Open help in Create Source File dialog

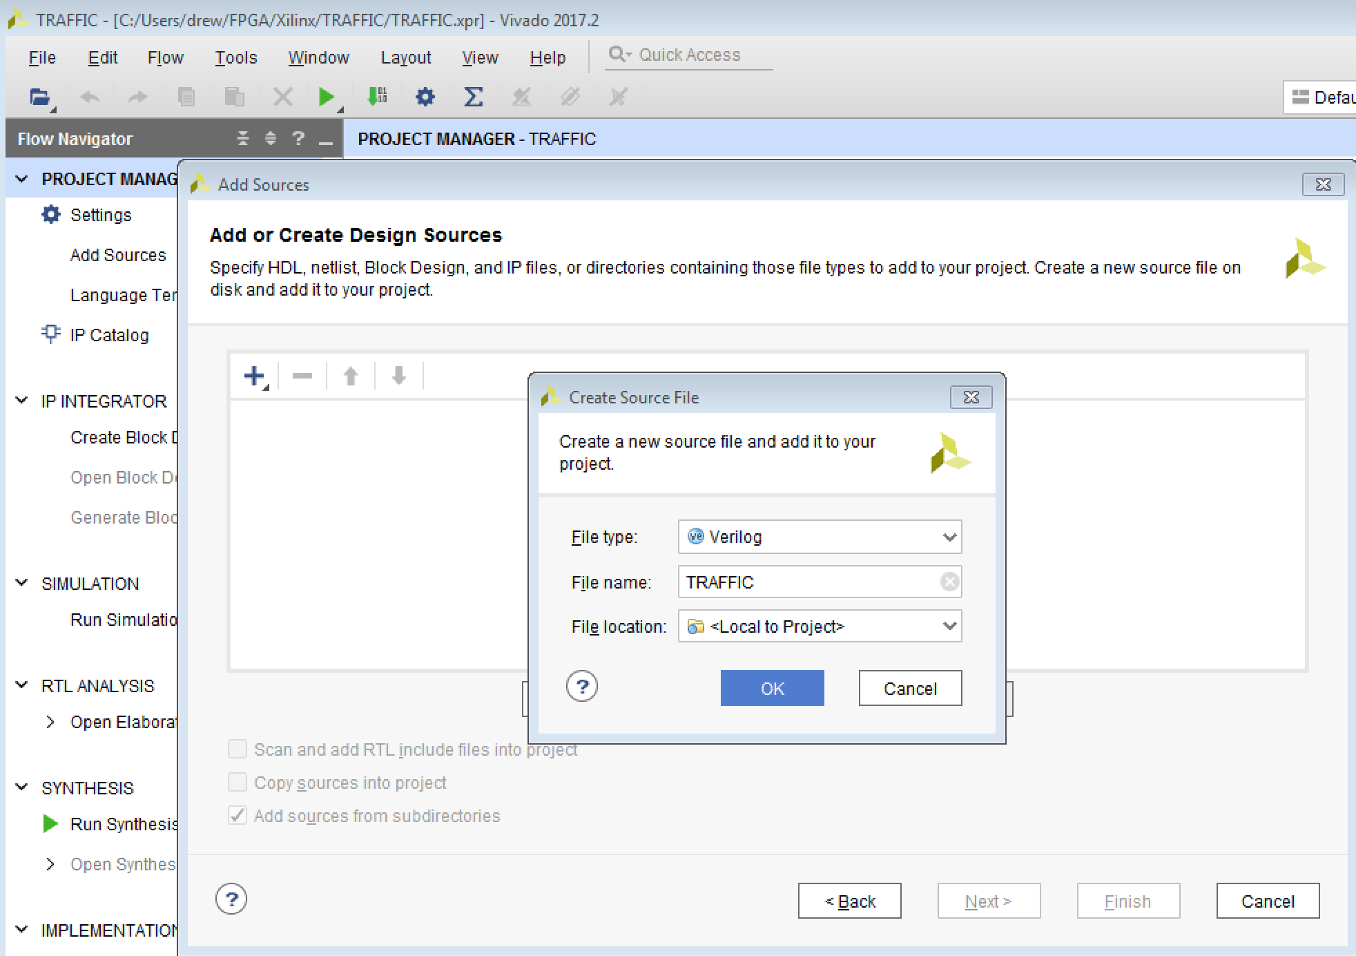point(582,687)
